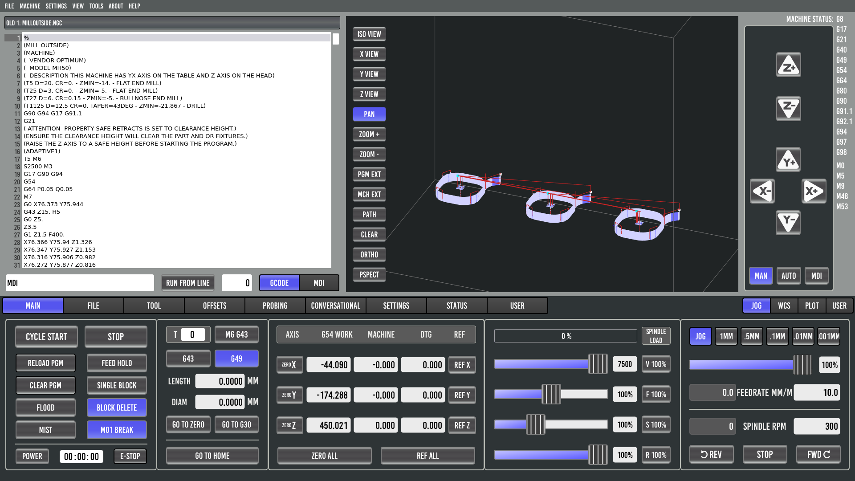Switch machine mode to AUTO
The image size is (855, 481).
click(788, 276)
